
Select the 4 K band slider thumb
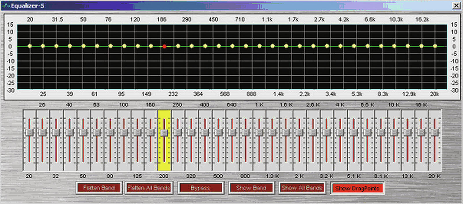[x=340, y=133]
